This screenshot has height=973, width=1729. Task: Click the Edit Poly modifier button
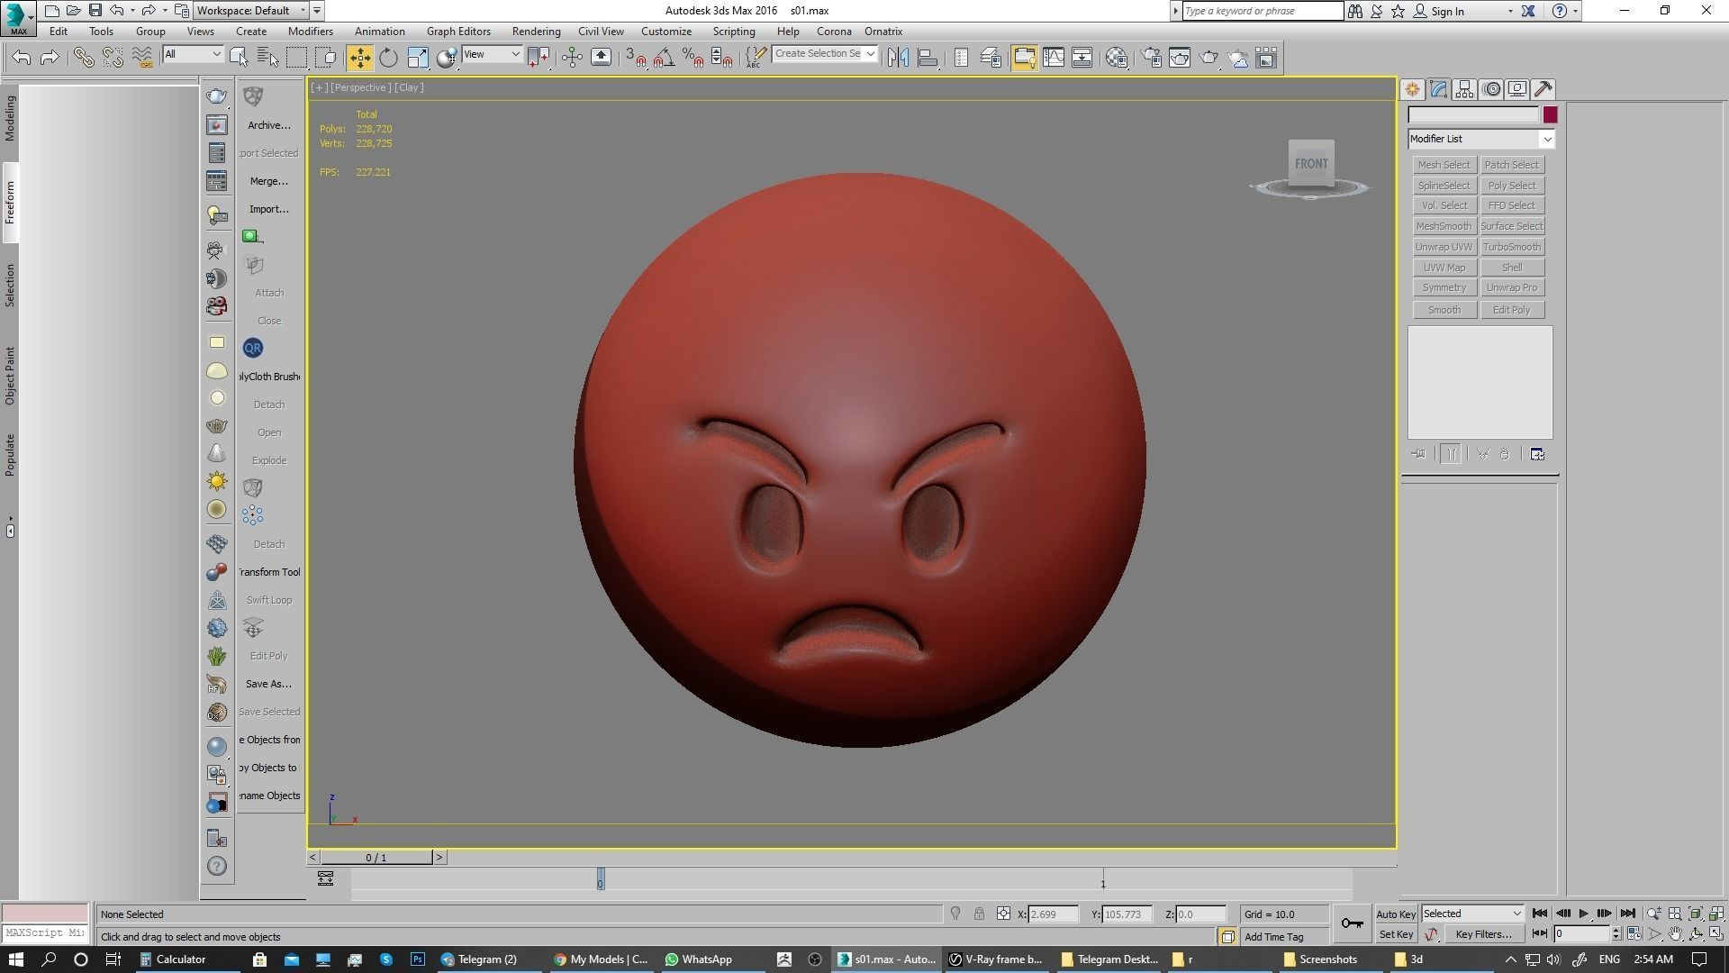1512,310
